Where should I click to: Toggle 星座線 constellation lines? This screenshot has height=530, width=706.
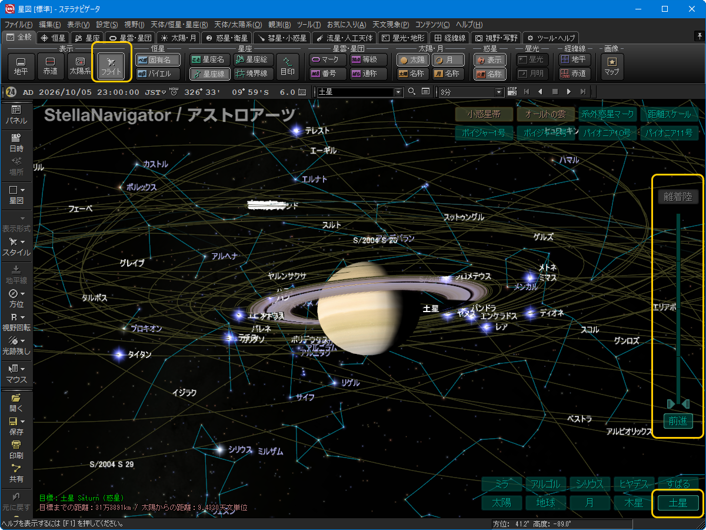[x=209, y=74]
